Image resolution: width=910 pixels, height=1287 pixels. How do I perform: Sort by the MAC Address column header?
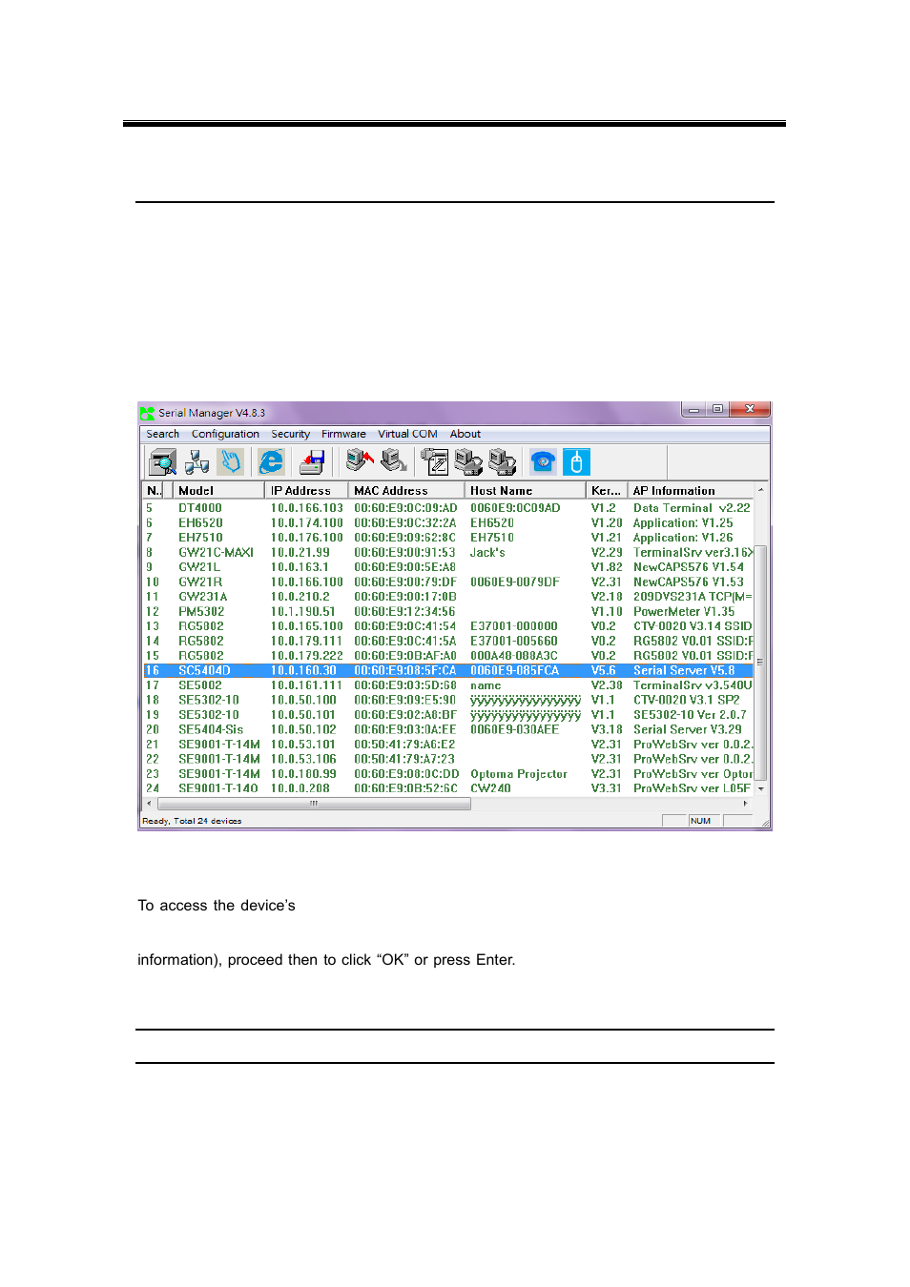pos(405,490)
